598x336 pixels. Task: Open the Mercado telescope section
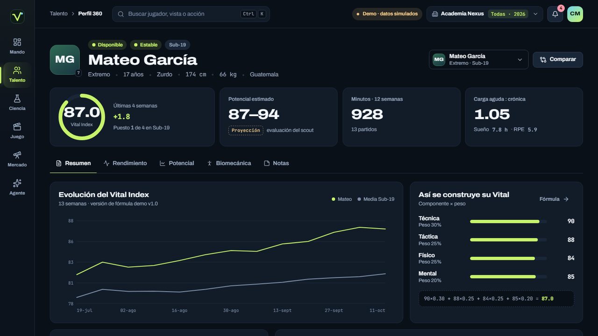click(17, 159)
